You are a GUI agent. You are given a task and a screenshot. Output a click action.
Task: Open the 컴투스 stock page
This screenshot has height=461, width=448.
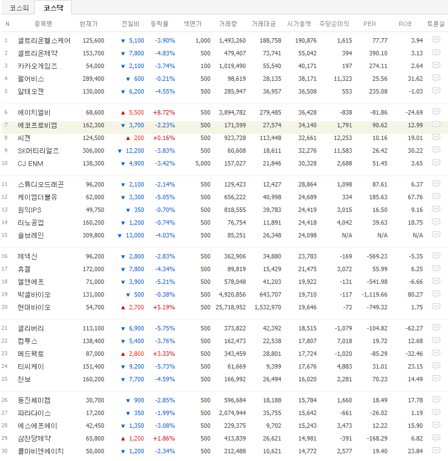coord(28,341)
